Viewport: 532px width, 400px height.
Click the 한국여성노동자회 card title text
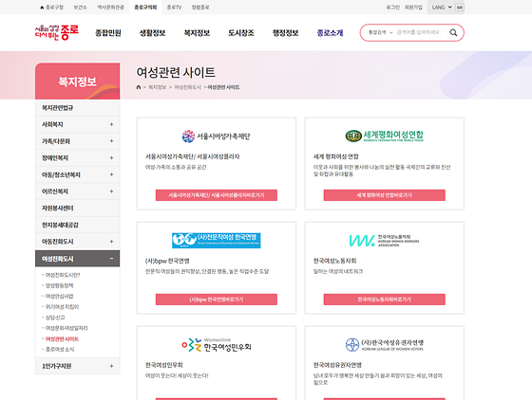click(334, 261)
